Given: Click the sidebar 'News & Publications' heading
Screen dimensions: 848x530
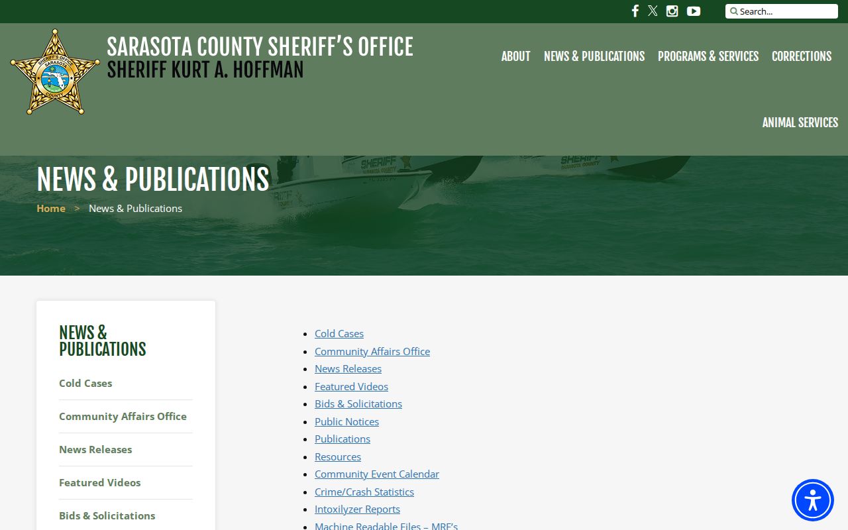Looking at the screenshot, I should tap(103, 341).
